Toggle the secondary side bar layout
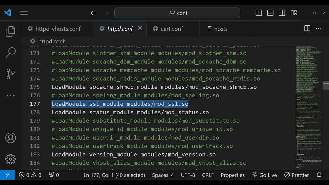Screen dimensions: 329x185 coord(282,13)
